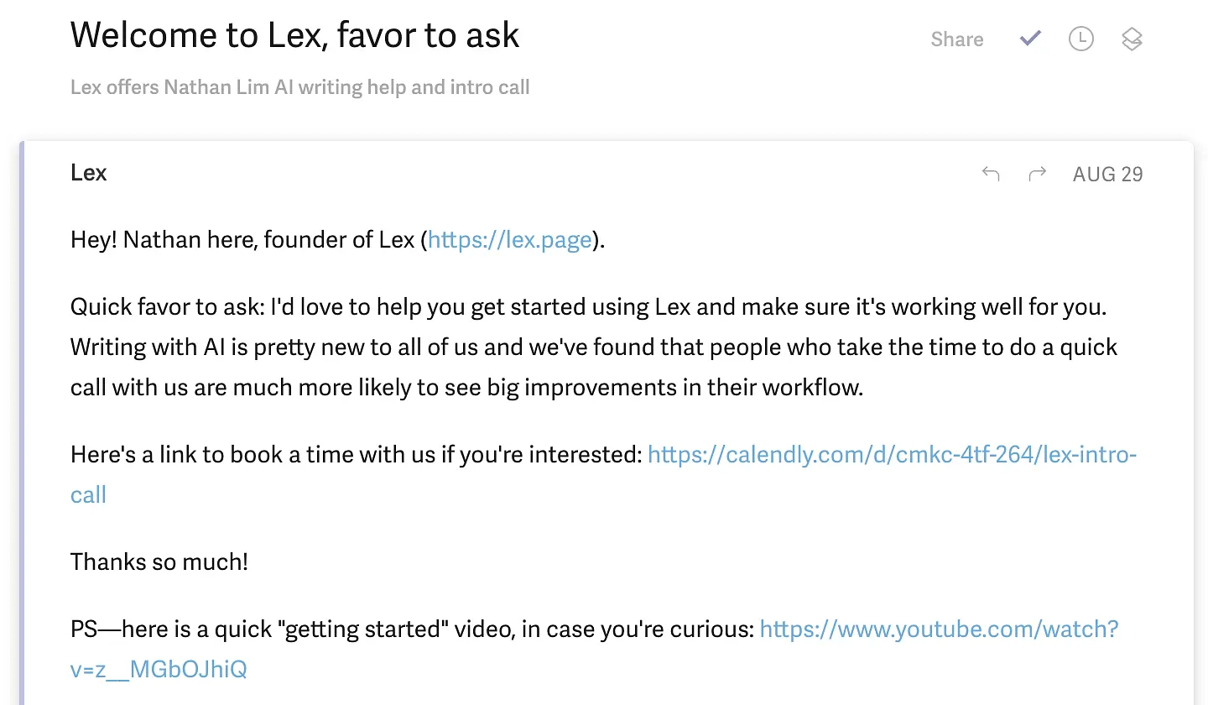Image resolution: width=1208 pixels, height=705 pixels.
Task: Open the https://lex.page link
Action: pos(510,240)
